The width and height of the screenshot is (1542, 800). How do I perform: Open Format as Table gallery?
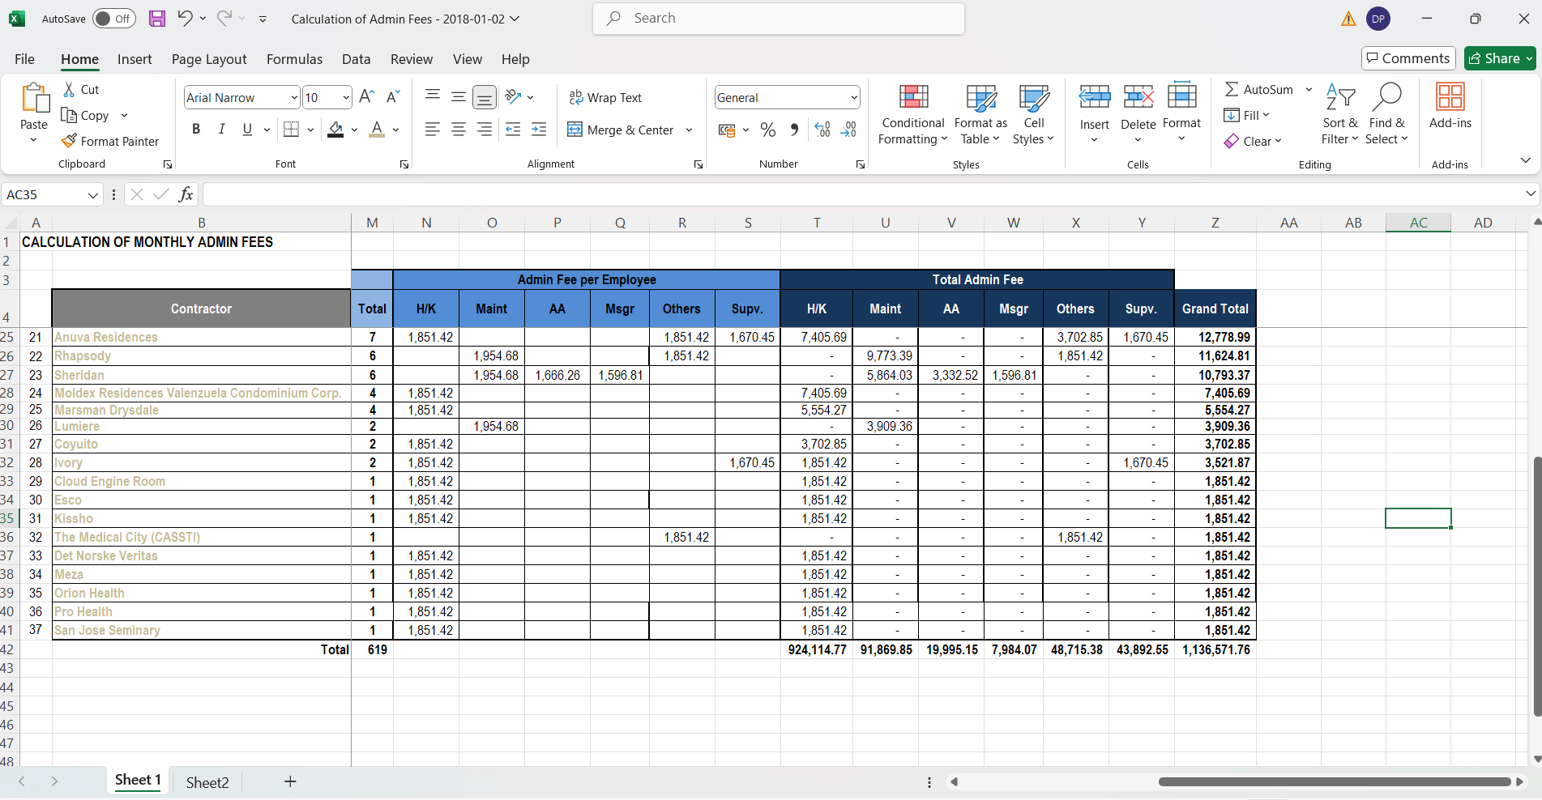point(980,114)
